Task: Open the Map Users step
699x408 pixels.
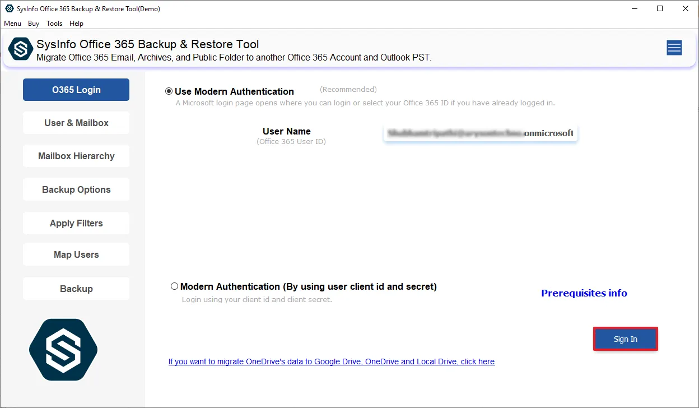Action: [76, 254]
